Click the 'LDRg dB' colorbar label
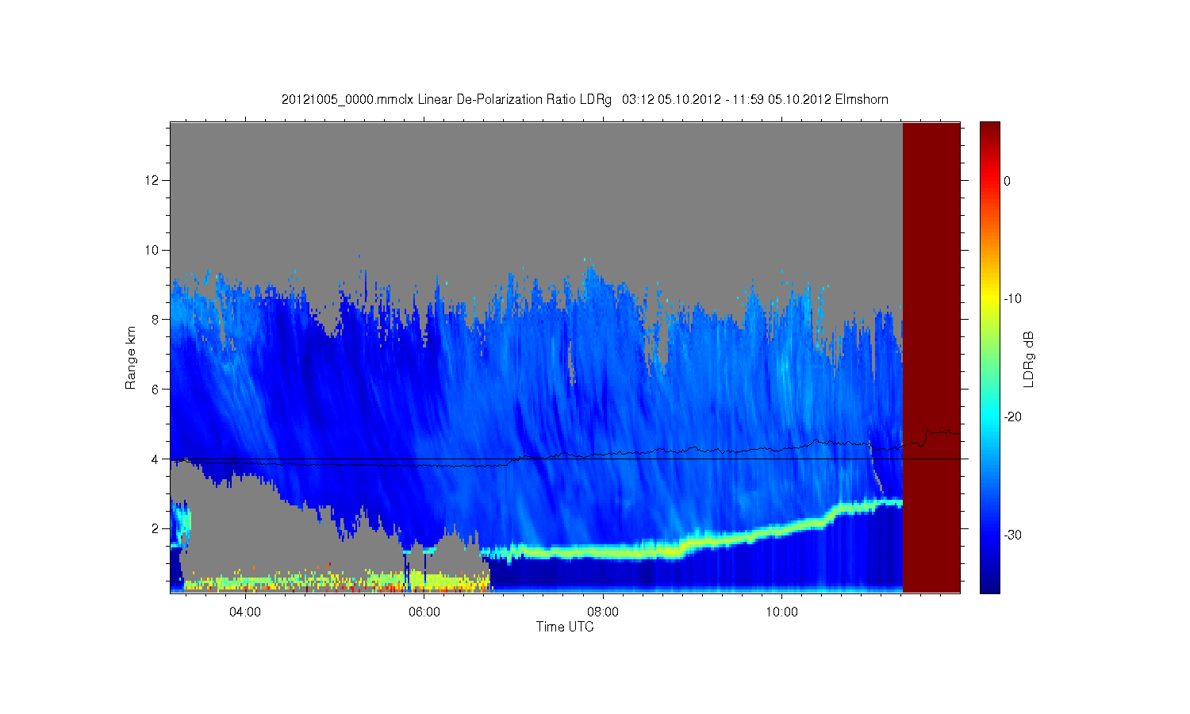The image size is (1190, 714). [1029, 359]
